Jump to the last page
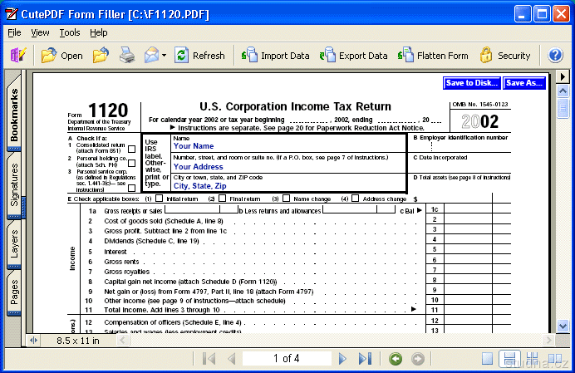This screenshot has height=373, width=575. click(x=364, y=359)
